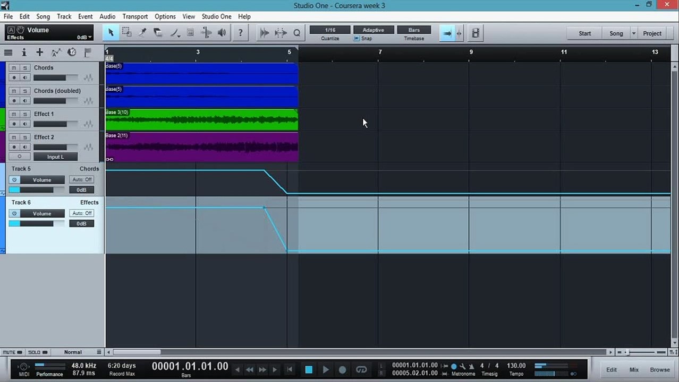The width and height of the screenshot is (679, 382).
Task: Click the add tracks plus icon
Action: (x=40, y=52)
